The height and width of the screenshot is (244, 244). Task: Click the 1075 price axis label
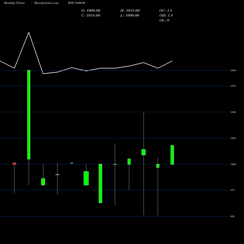click(x=233, y=86)
